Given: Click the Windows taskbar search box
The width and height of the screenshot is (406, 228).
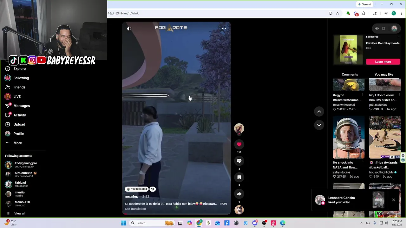Looking at the screenshot, I should click(x=152, y=223).
